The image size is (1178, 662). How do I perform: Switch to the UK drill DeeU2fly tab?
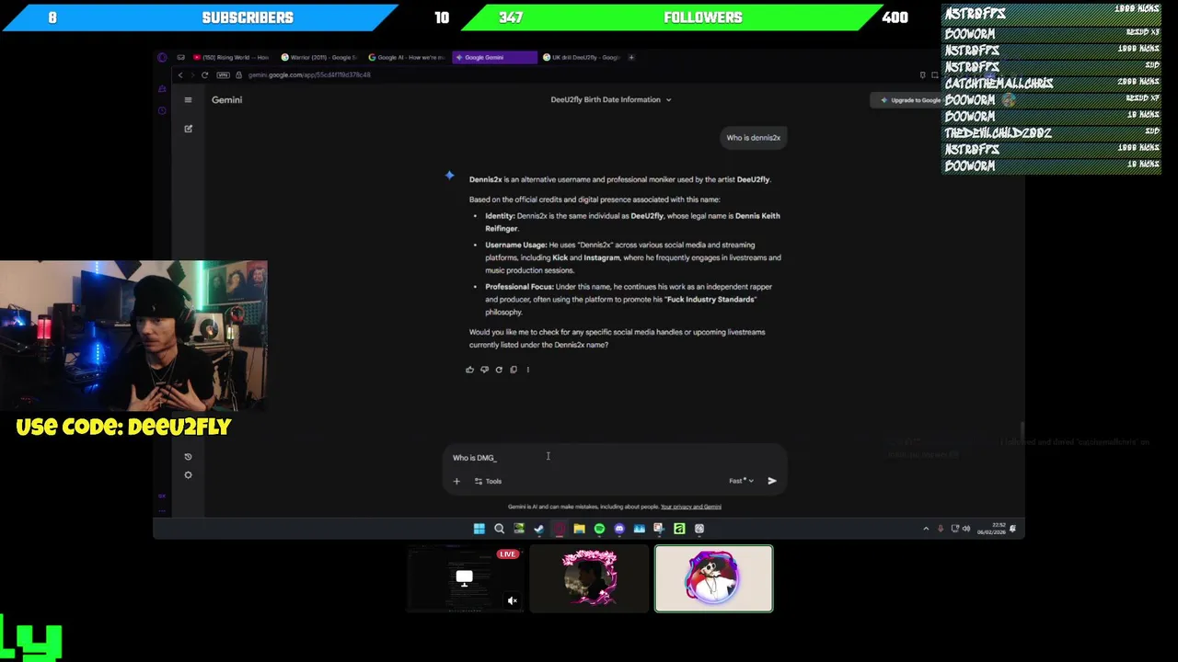(x=582, y=57)
